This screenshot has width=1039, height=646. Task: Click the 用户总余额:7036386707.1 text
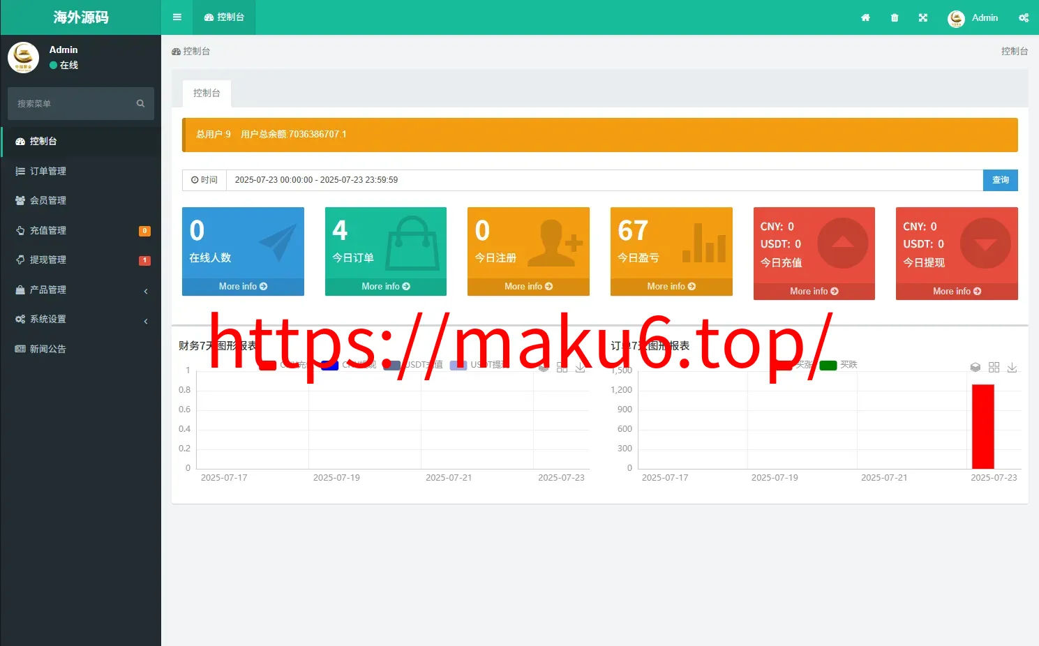(x=294, y=134)
